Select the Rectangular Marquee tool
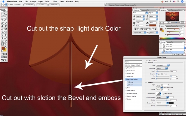 [2, 14]
